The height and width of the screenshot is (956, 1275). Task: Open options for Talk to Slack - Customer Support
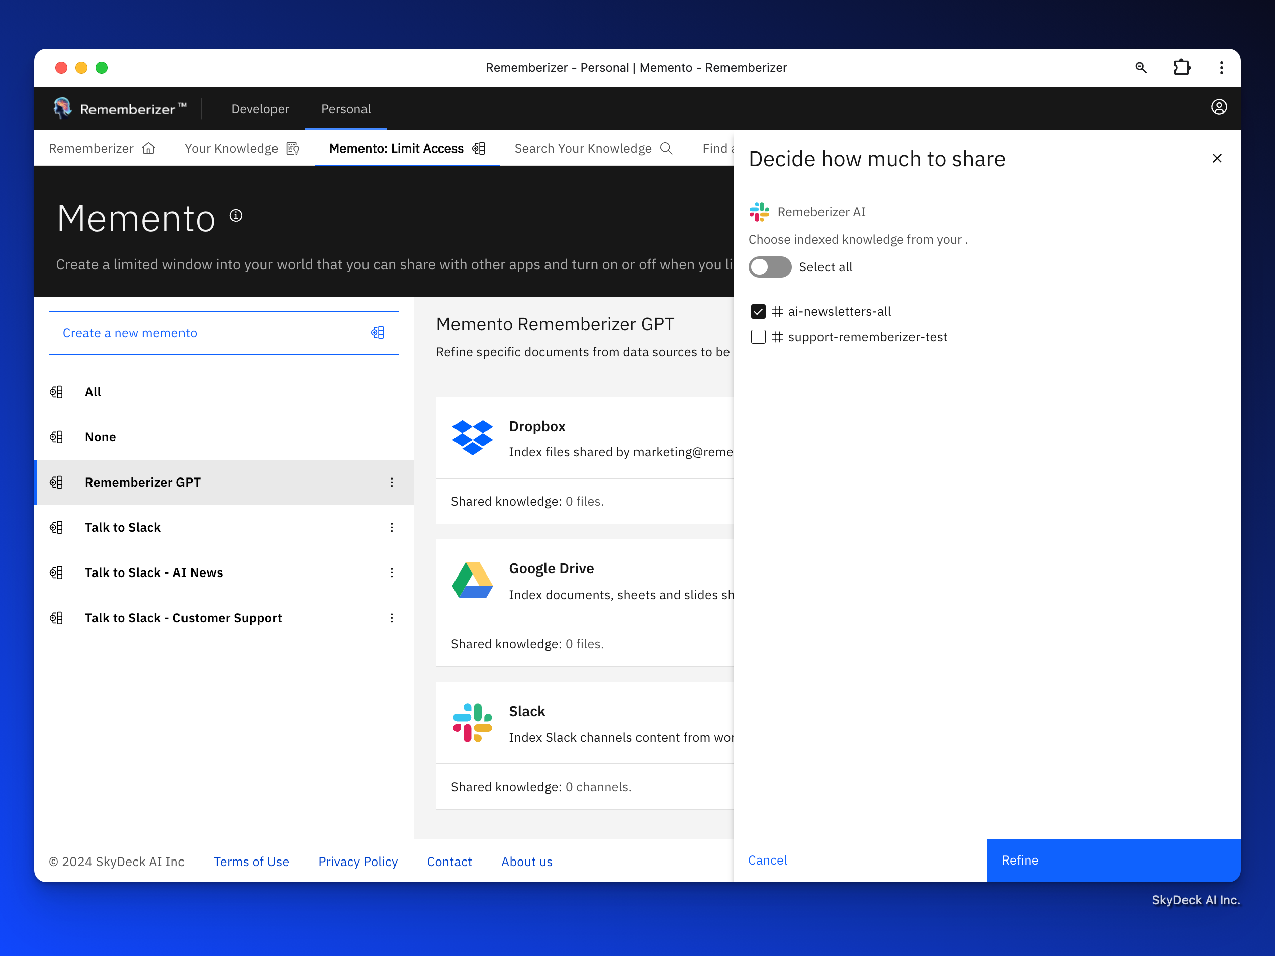coord(392,618)
